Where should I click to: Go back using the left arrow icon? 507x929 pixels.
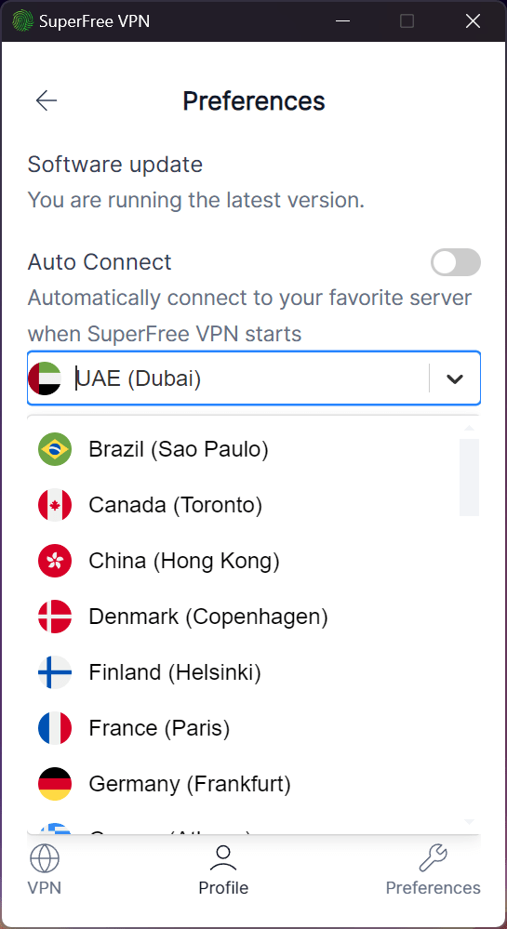47,100
